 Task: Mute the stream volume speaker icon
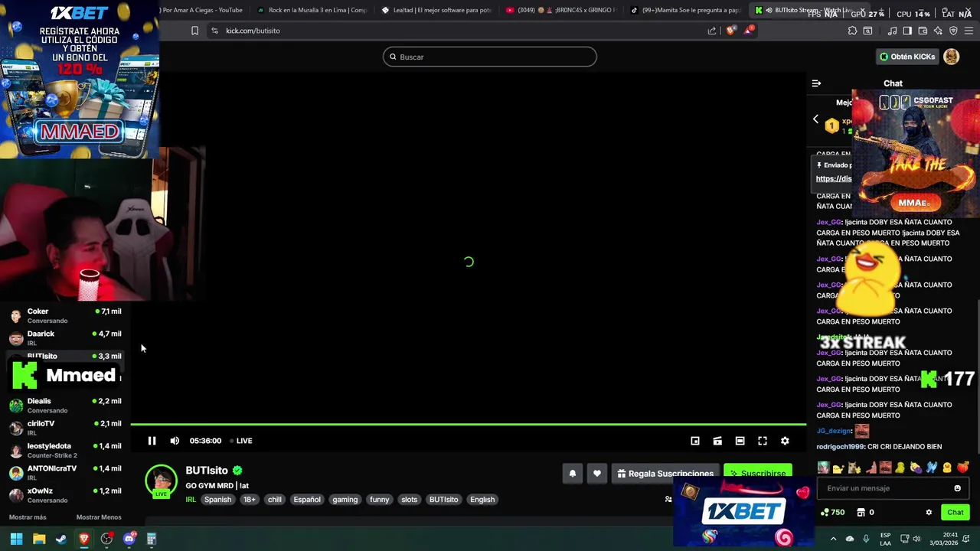tap(175, 441)
